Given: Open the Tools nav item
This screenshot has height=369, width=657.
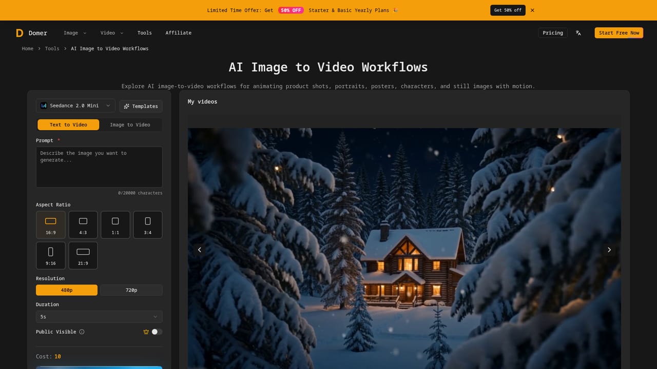Looking at the screenshot, I should (145, 33).
